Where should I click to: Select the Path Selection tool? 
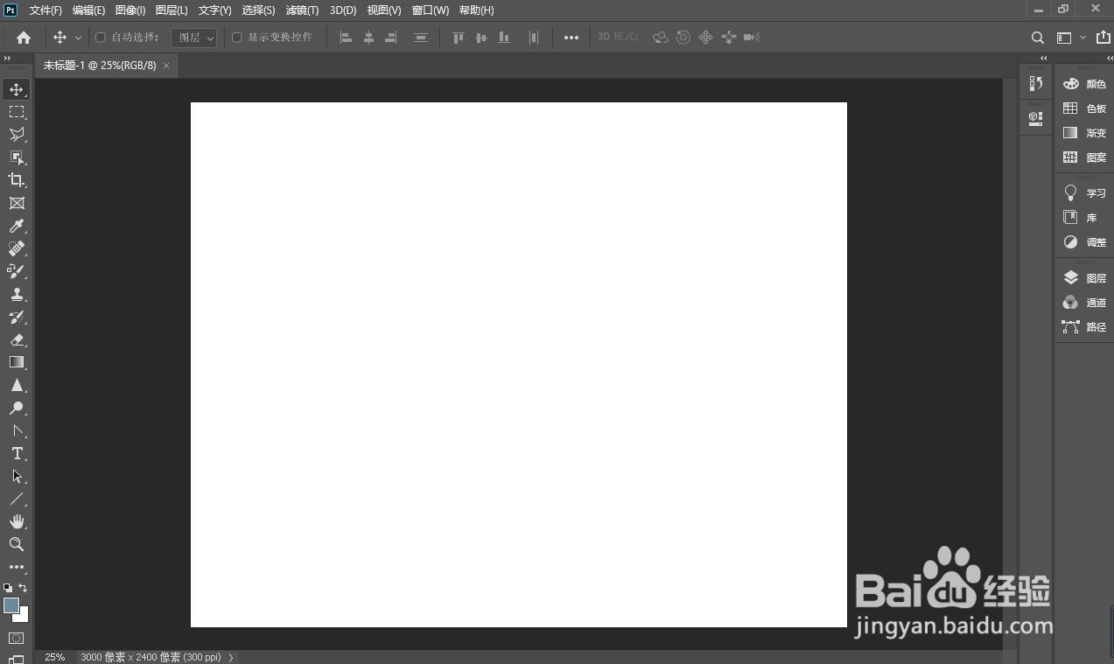tap(17, 476)
